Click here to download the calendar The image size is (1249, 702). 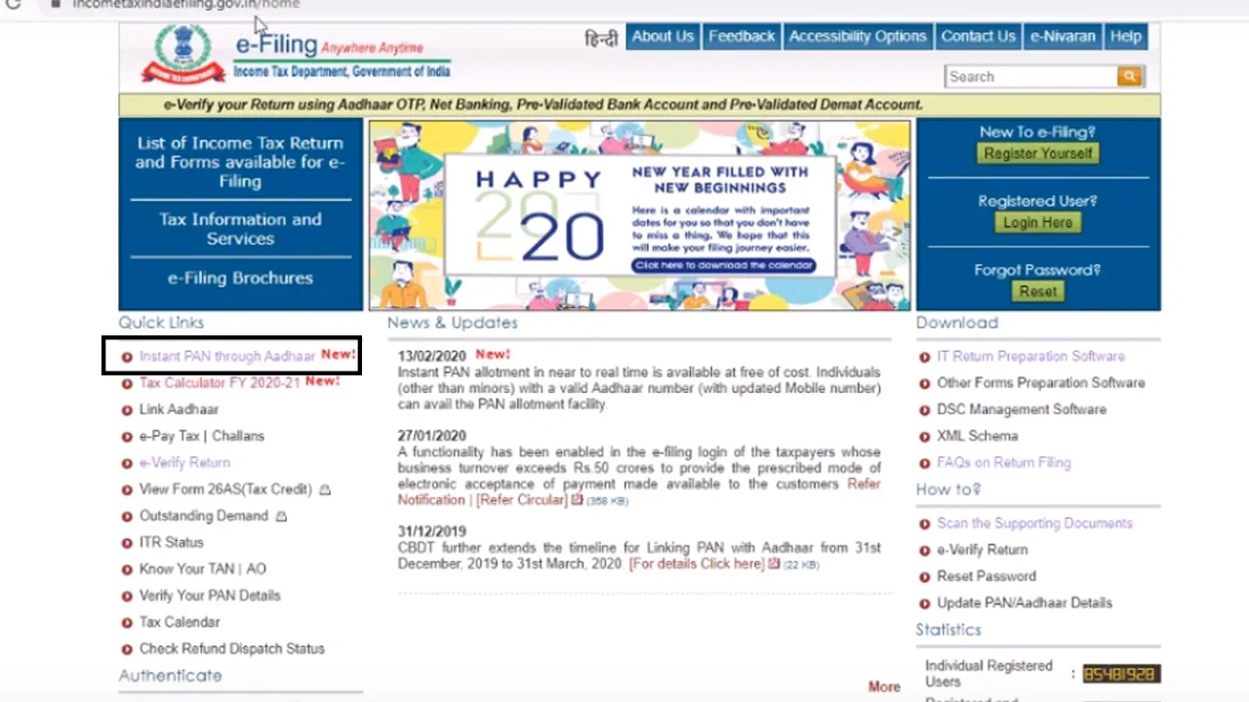(x=723, y=265)
